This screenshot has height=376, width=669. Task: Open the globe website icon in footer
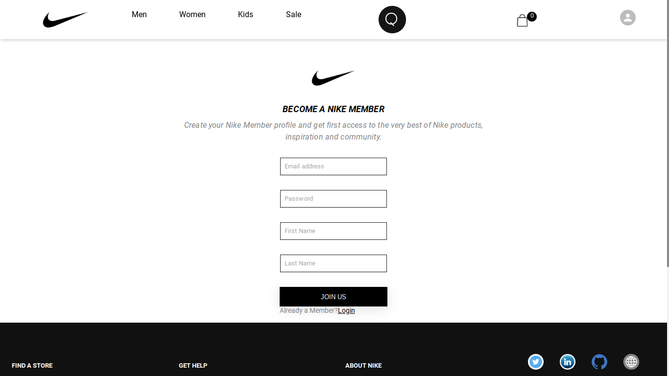pos(631,362)
